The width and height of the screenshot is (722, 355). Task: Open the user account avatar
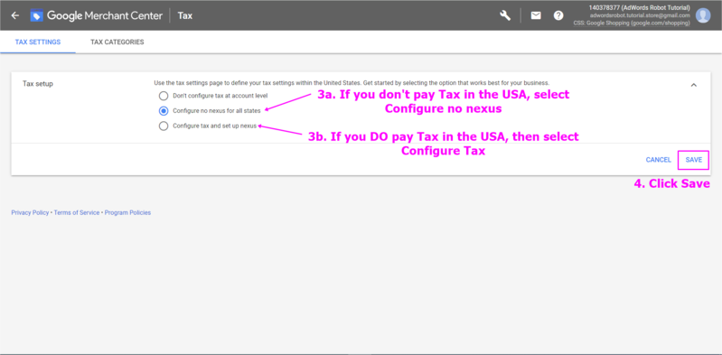pos(703,15)
